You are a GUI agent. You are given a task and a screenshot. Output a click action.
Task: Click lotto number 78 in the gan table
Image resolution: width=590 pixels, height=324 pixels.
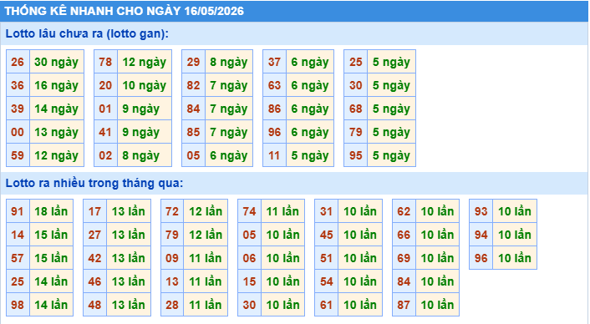pos(106,62)
